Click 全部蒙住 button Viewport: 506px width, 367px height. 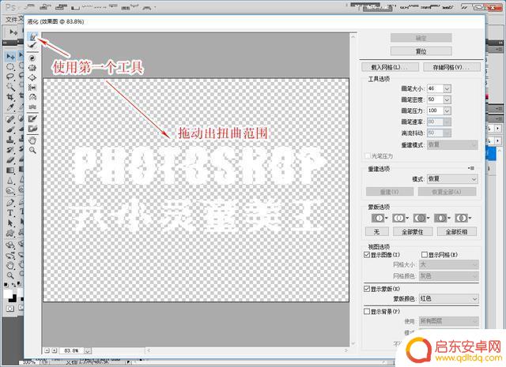click(413, 231)
